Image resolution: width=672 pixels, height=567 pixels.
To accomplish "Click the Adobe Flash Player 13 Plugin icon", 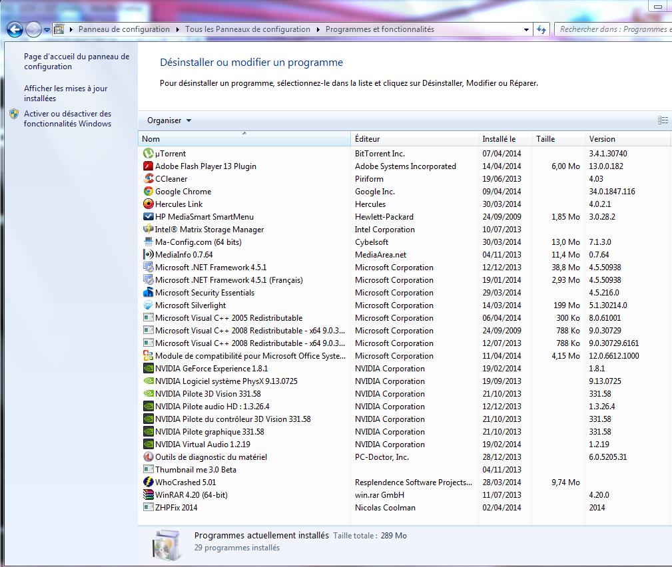I will point(149,166).
